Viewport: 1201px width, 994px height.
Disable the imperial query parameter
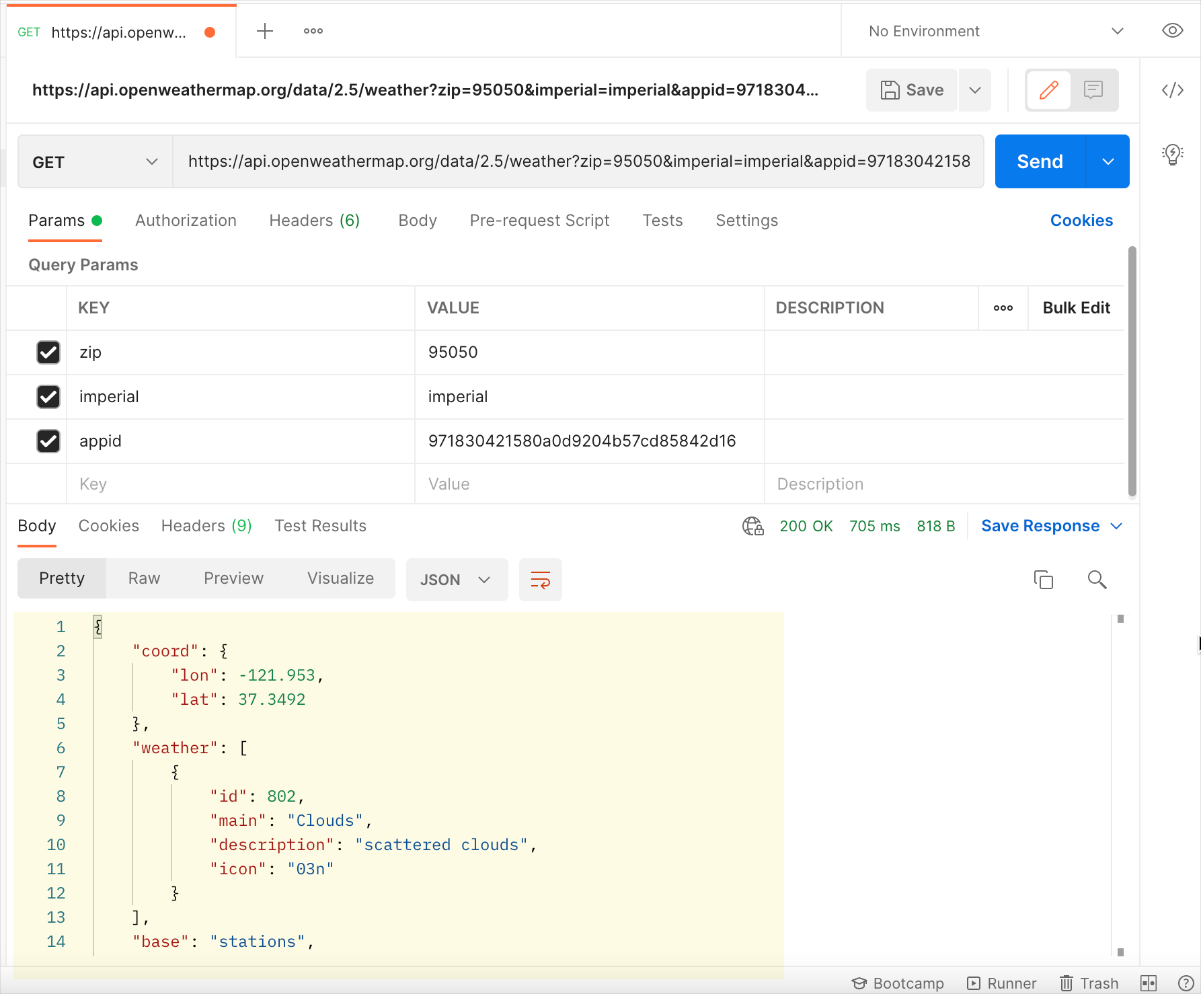pyautogui.click(x=48, y=397)
